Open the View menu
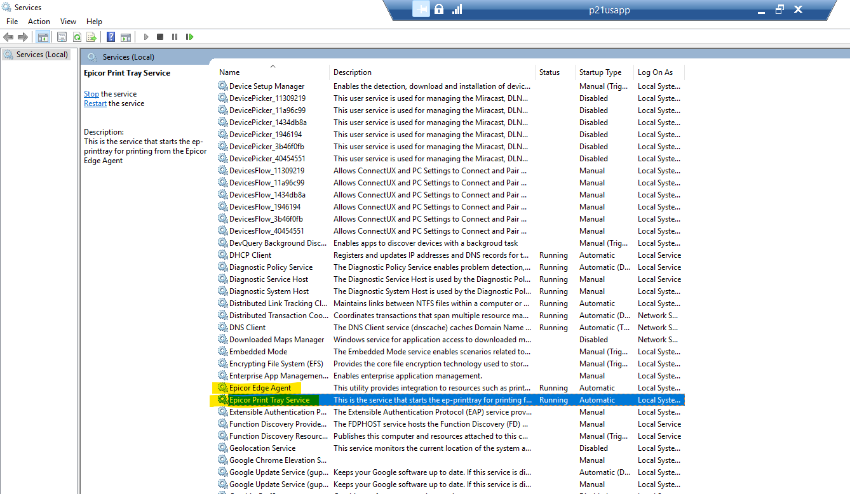850x494 pixels. tap(68, 22)
